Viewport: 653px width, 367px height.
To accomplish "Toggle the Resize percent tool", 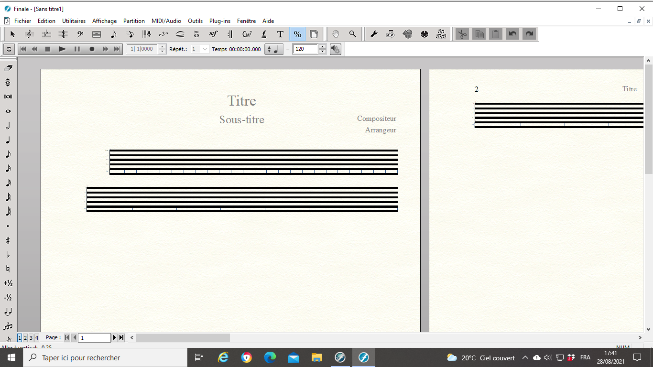I will 297,34.
